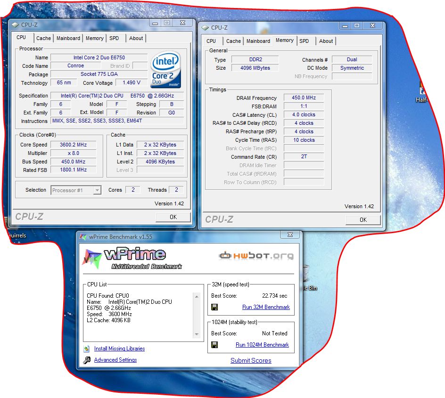Open About tab in right CPU-Z window

(x=326, y=41)
